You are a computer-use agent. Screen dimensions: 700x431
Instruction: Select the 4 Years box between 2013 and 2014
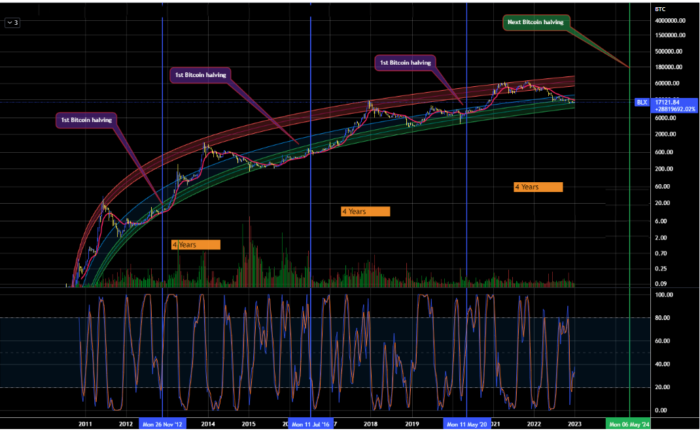196,245
